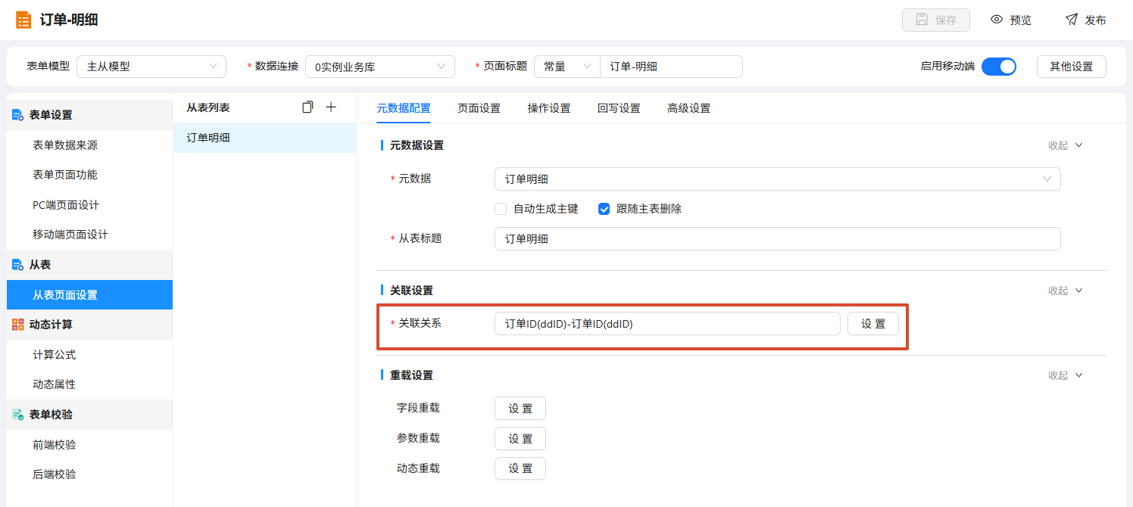
Task: Switch to the 操作设置 tab
Action: (549, 108)
